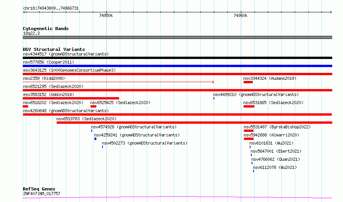Viewport: 343px width, 202px height.
Task: Click the 18q22.3 band label
Action: click(31, 33)
